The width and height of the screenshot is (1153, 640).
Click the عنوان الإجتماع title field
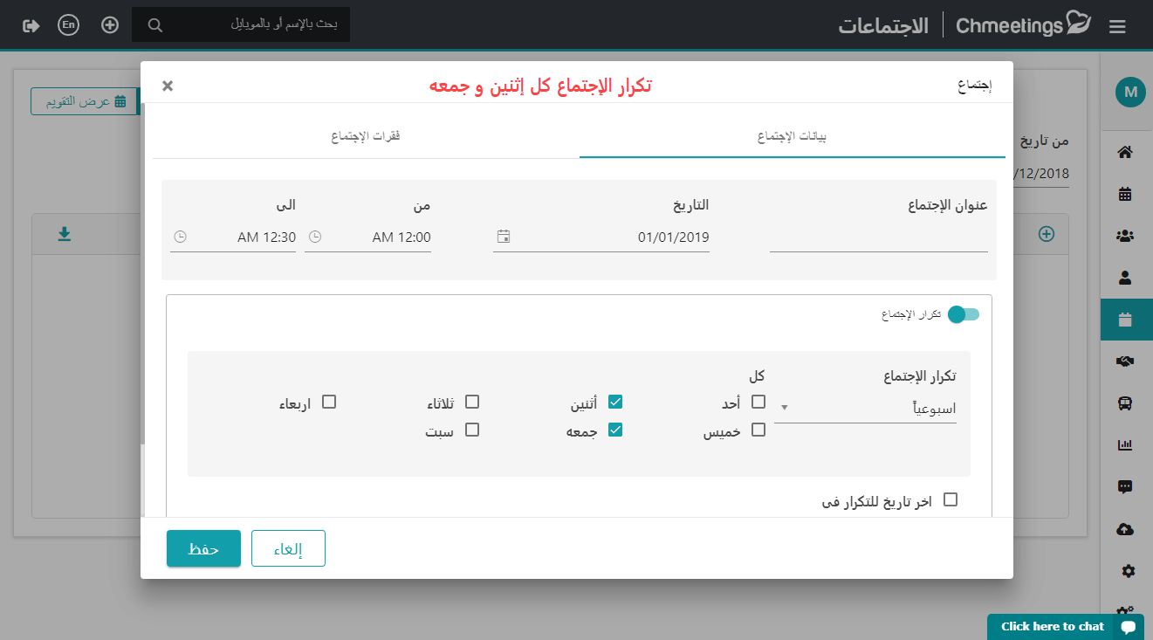click(878, 237)
